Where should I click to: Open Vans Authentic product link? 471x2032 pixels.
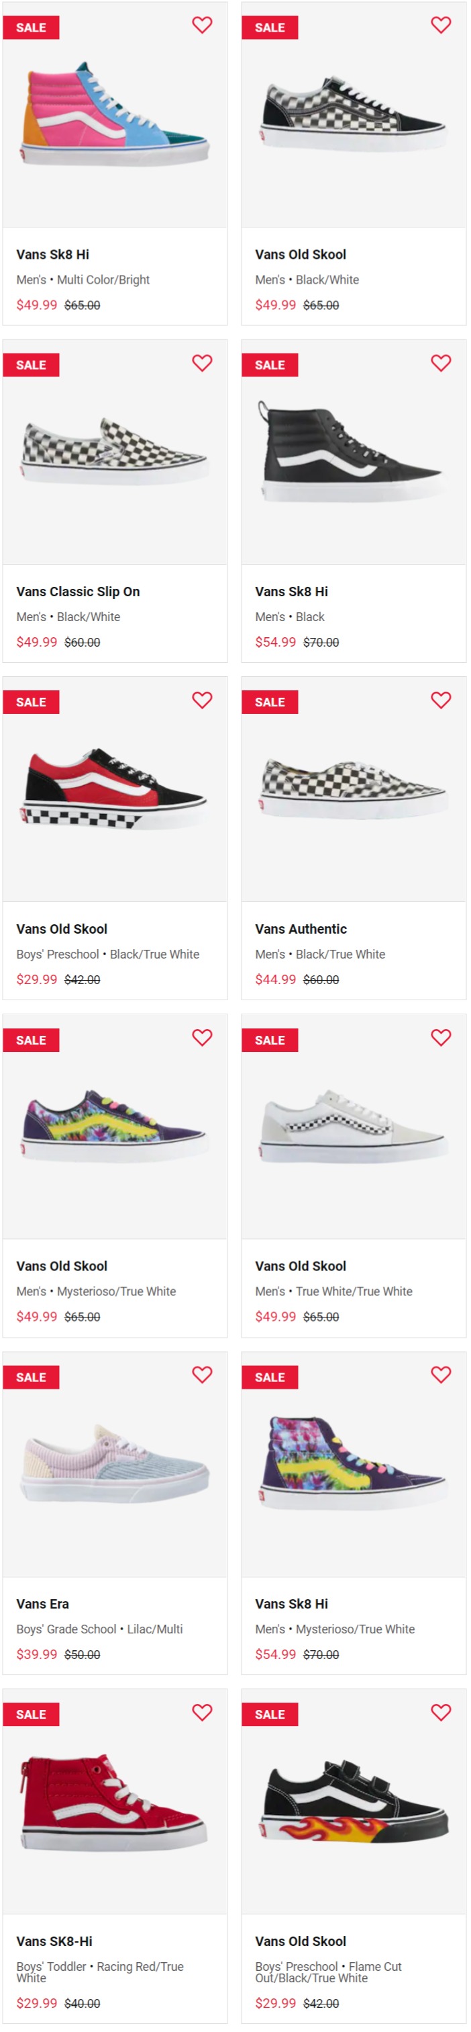301,929
